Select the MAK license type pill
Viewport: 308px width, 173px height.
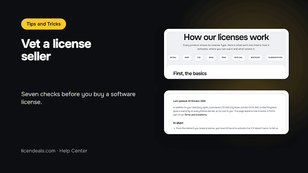click(224, 58)
